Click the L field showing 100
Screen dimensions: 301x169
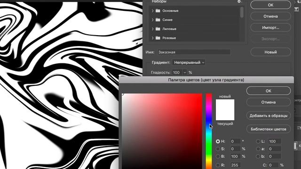(x=275, y=141)
